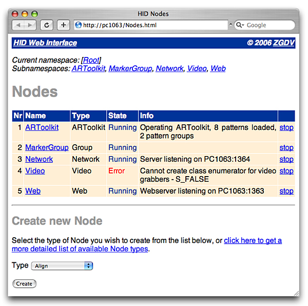Click the red Error state of Video

[x=117, y=171]
